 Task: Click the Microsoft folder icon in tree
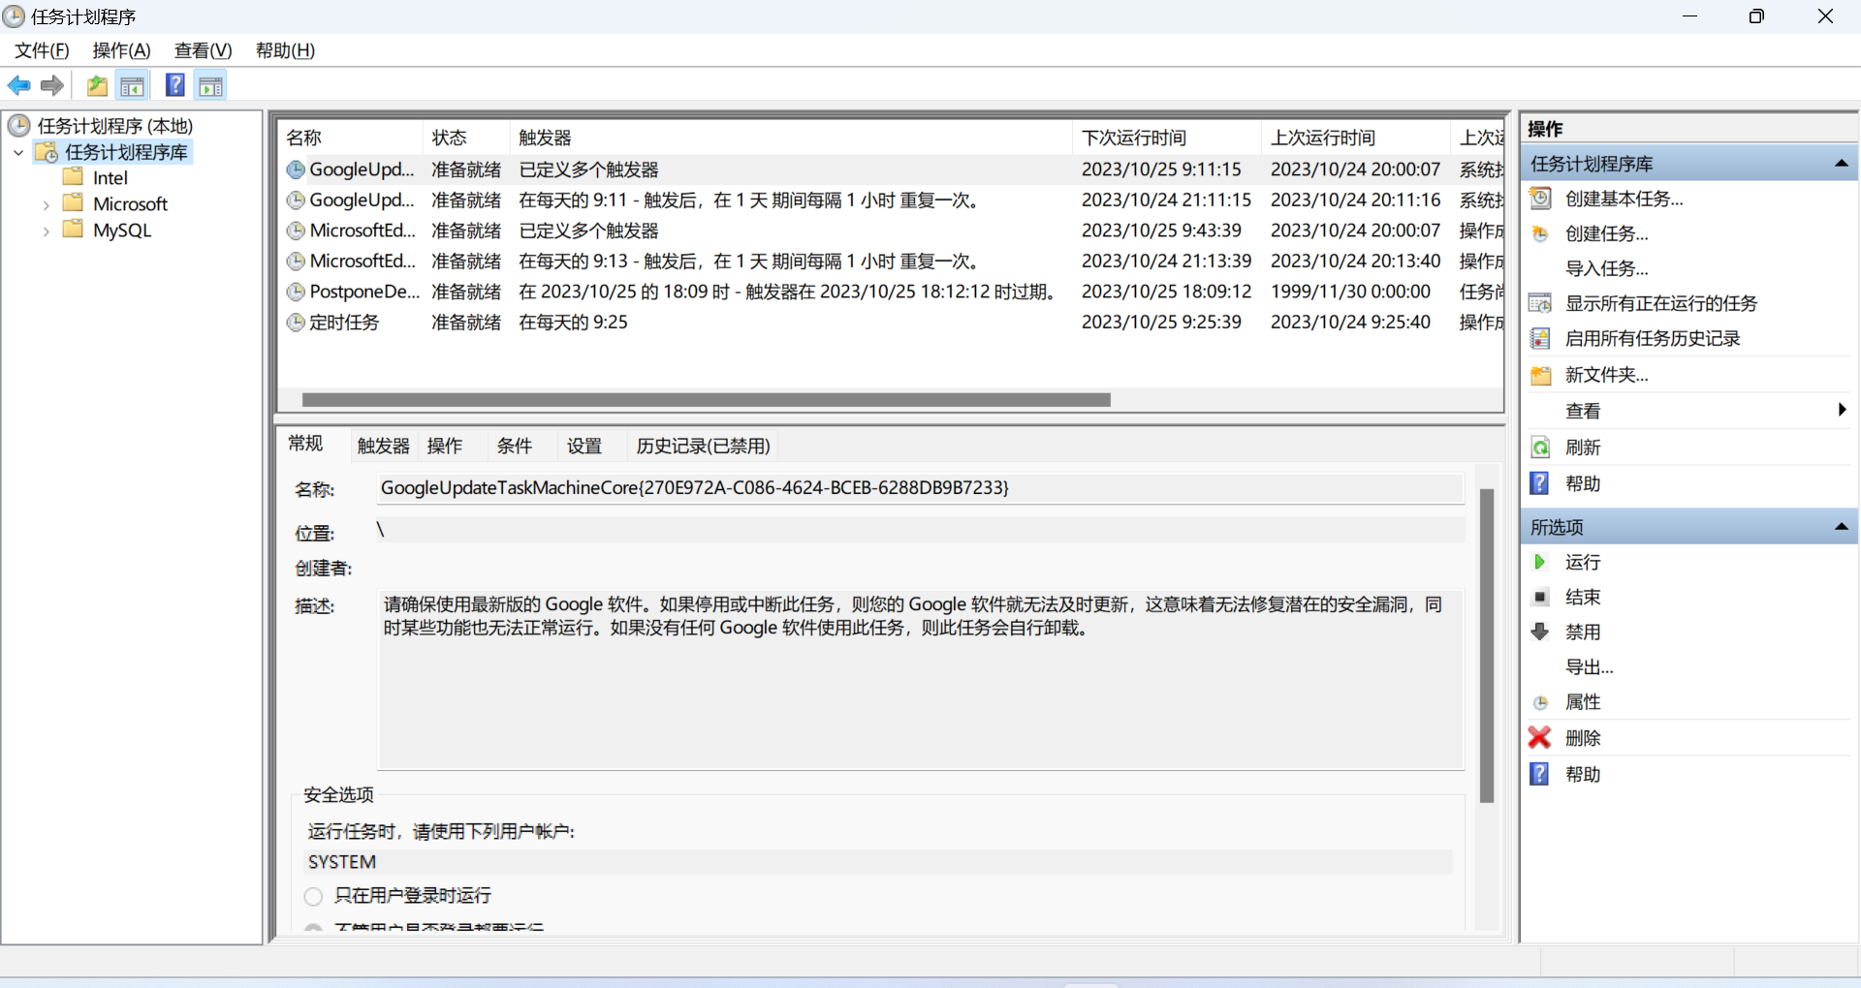pyautogui.click(x=73, y=203)
